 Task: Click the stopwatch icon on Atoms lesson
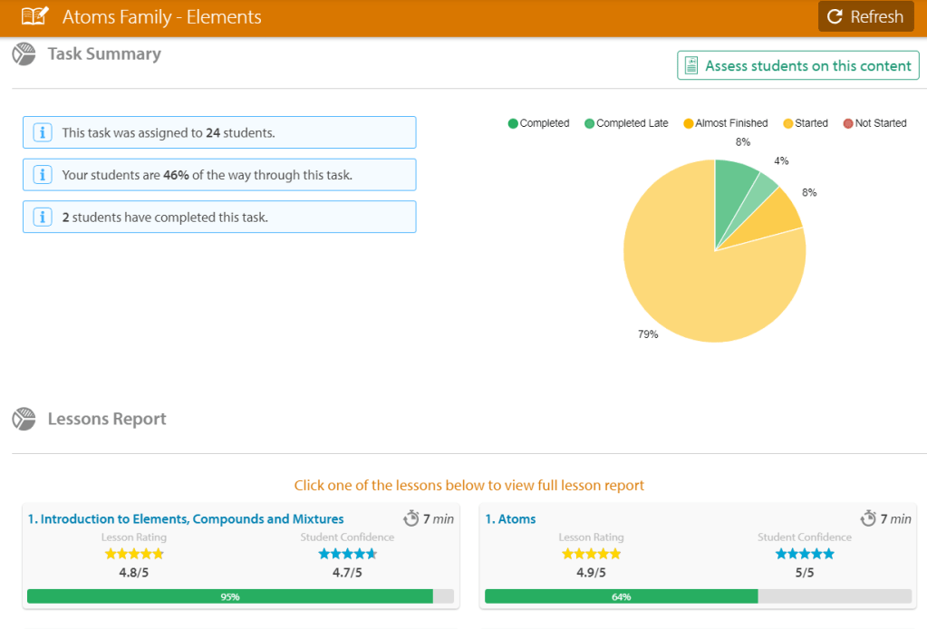coord(867,518)
